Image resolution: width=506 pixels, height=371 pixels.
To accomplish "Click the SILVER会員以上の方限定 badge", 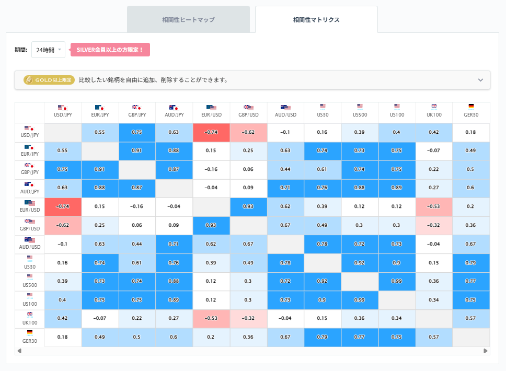I will point(110,49).
